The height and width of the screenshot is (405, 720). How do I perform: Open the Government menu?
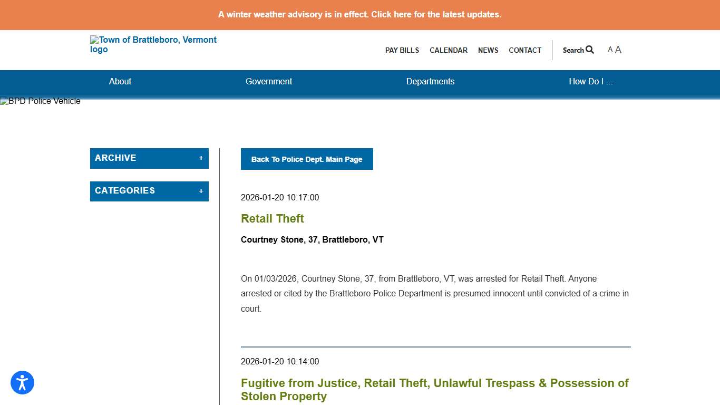point(269,81)
